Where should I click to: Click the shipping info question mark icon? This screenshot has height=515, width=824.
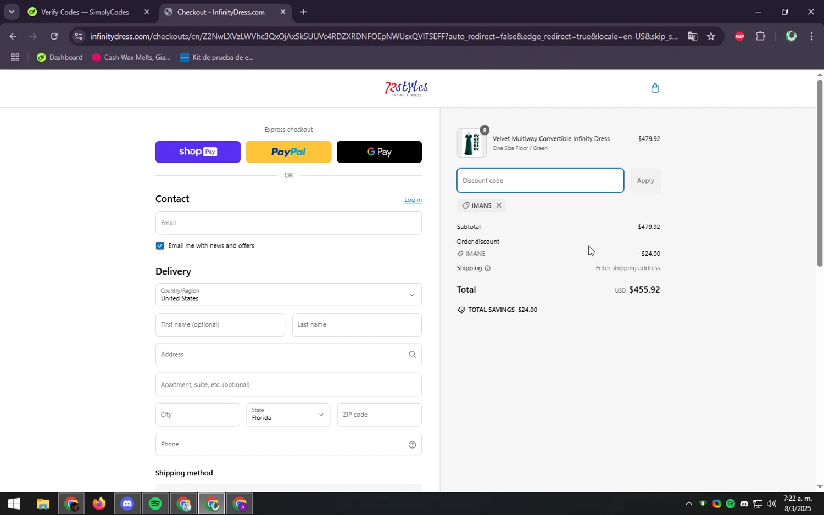coord(487,268)
